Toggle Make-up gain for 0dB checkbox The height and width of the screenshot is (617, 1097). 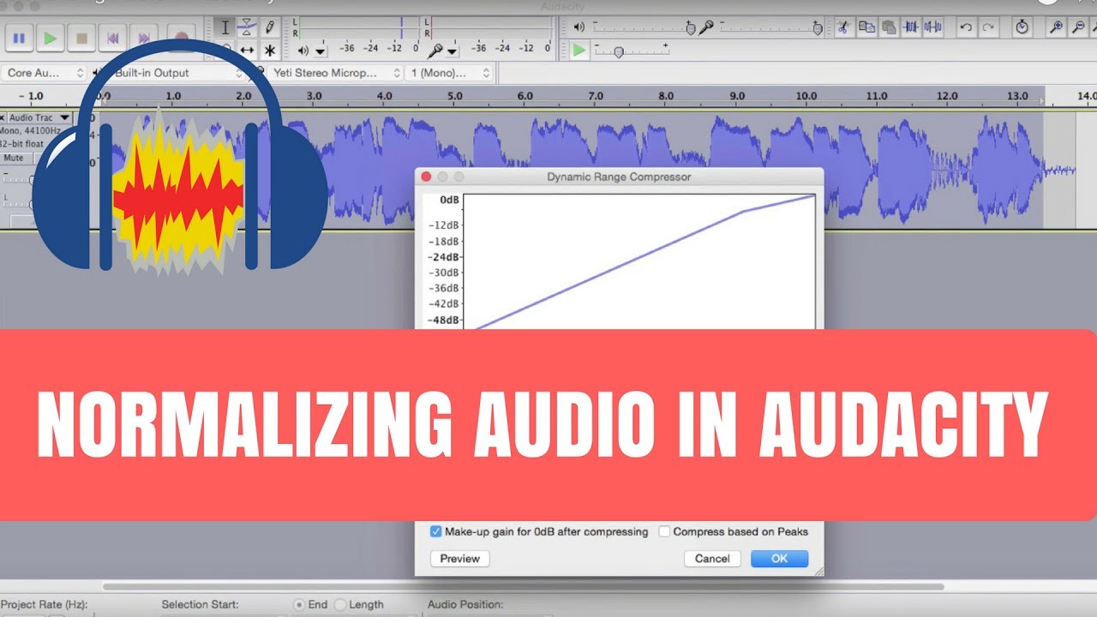[x=436, y=531]
